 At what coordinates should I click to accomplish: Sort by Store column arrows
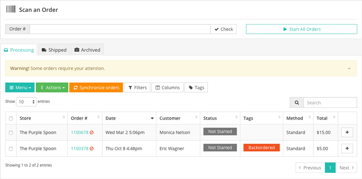(64, 117)
